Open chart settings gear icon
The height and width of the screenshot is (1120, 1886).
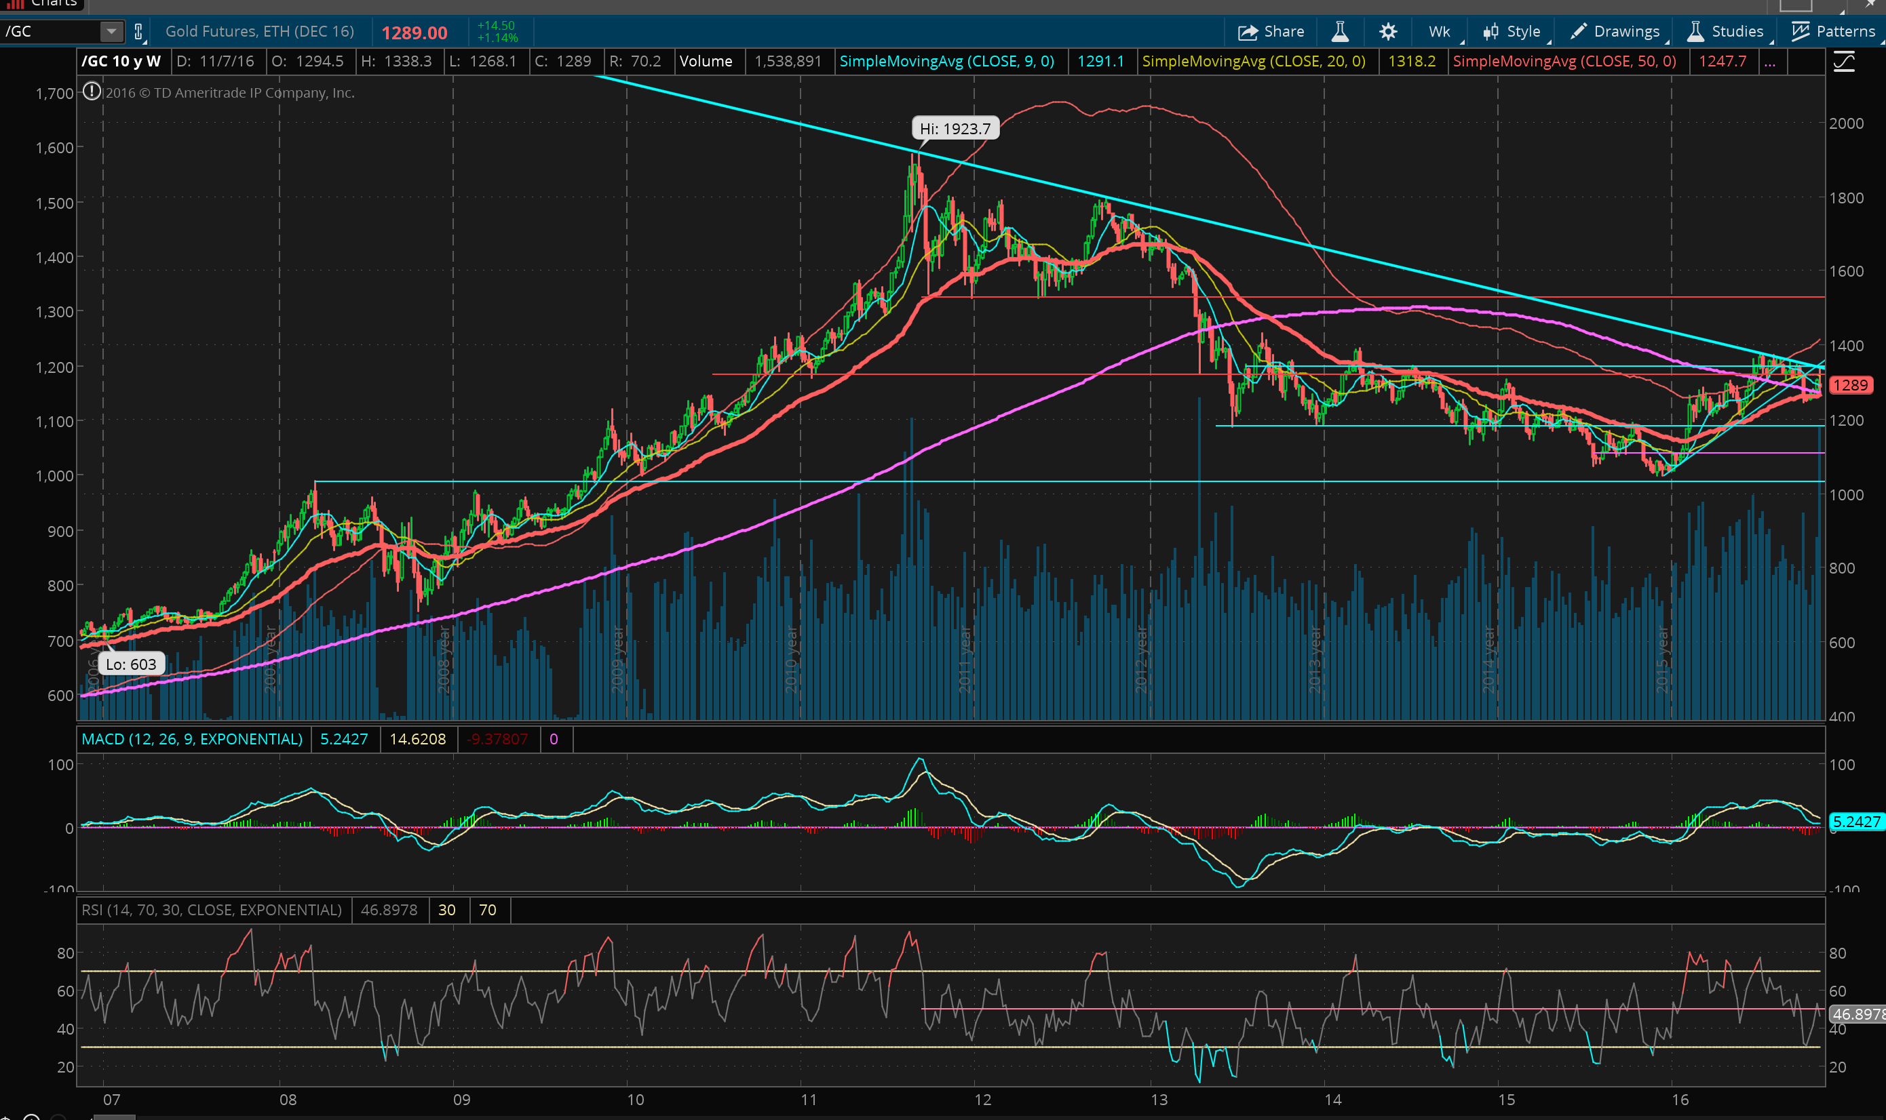pos(1387,32)
